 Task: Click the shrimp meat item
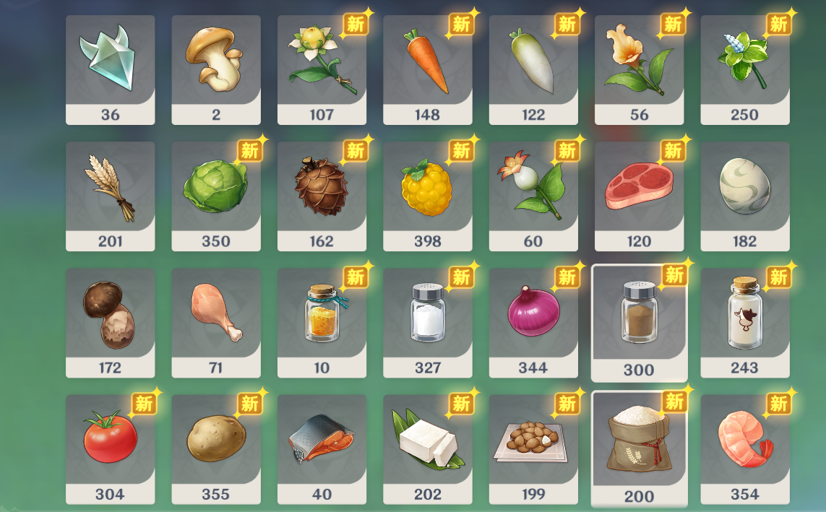(x=745, y=449)
